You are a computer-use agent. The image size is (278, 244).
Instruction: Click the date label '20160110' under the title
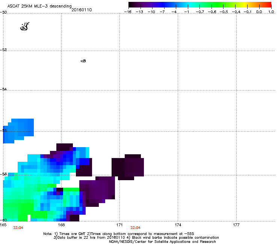[82, 10]
